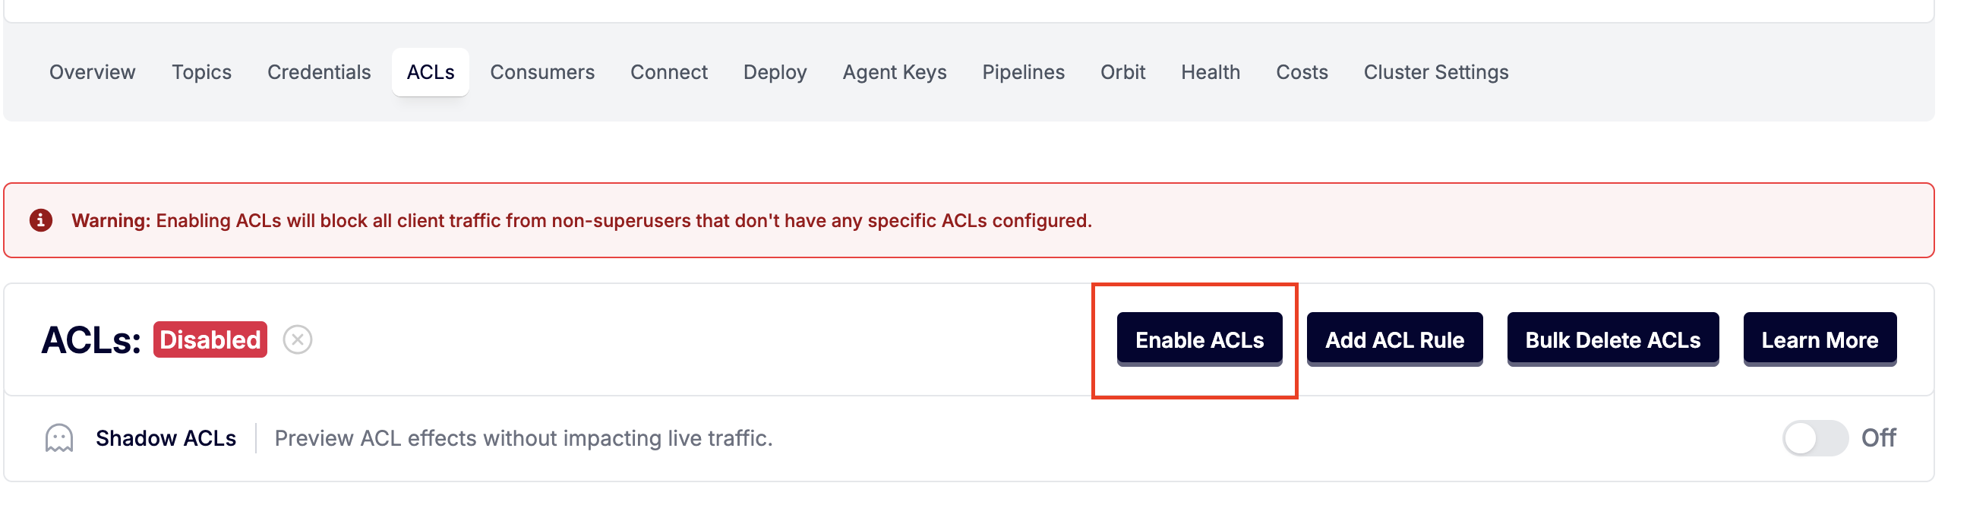Click Bulk Delete ACLs button

click(1613, 339)
